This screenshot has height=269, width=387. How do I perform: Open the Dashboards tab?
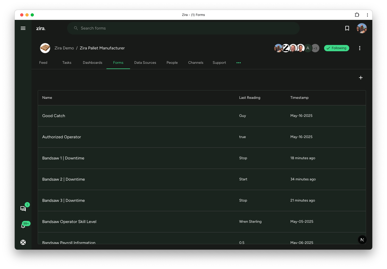93,63
